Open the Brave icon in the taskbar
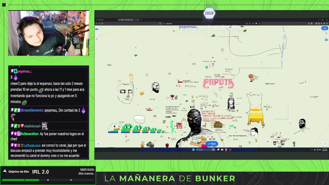The image size is (329, 185). click(226, 150)
